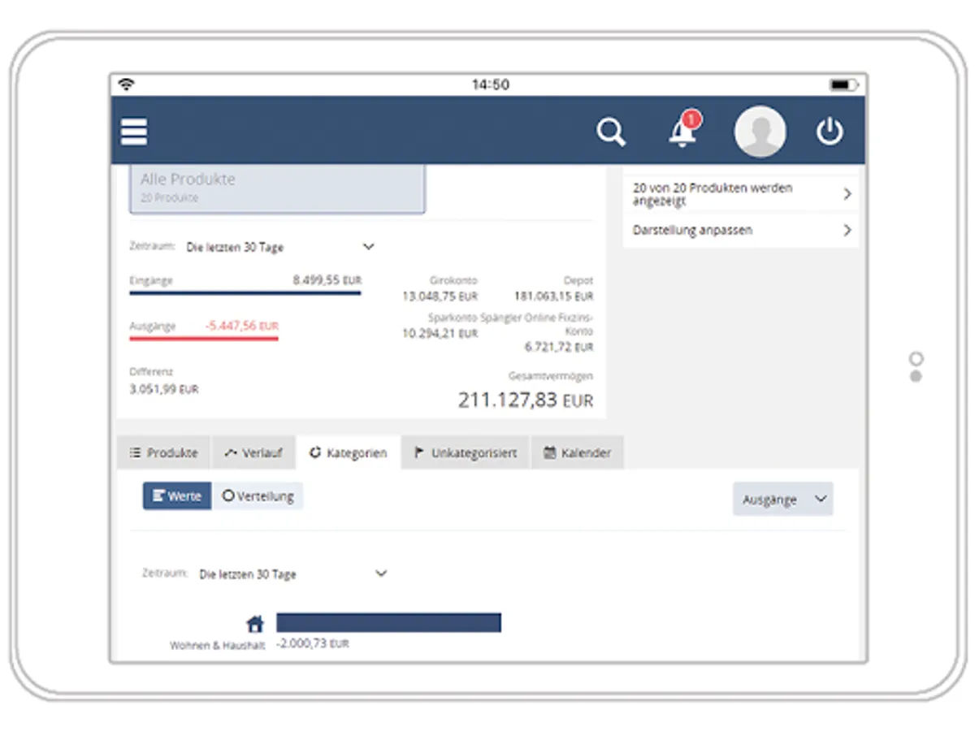Click the -2.000,73 EUR category value
This screenshot has height=731, width=975.
coord(313,643)
